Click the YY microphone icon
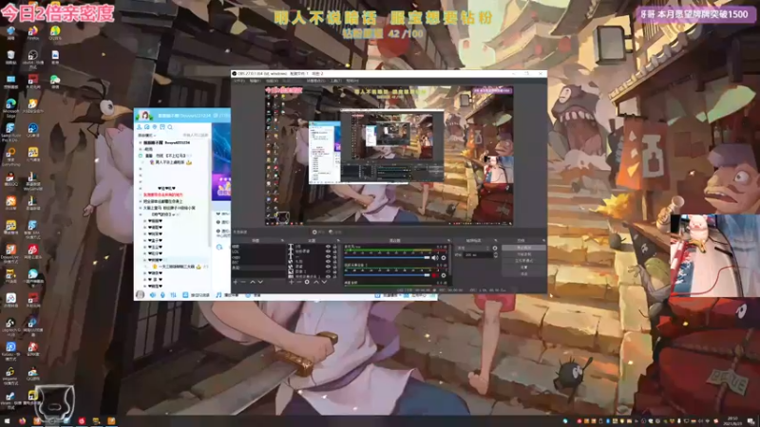 [x=162, y=295]
